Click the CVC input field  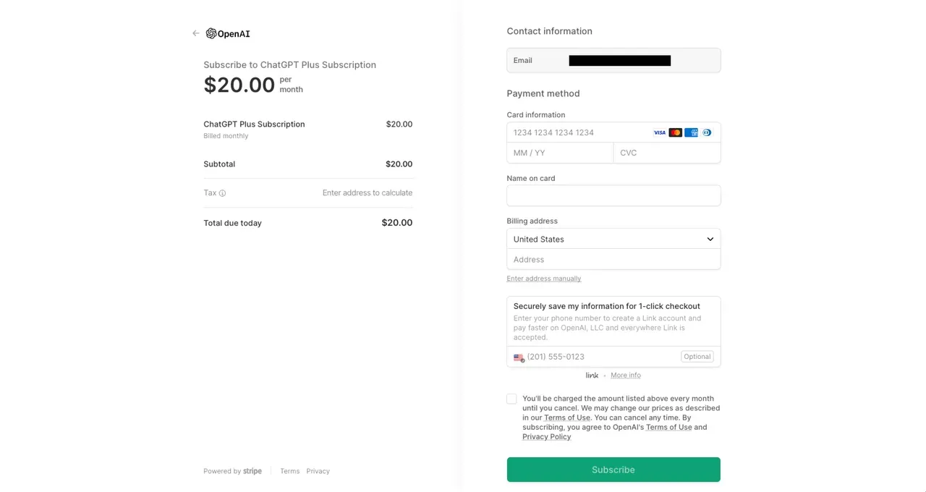[666, 153]
